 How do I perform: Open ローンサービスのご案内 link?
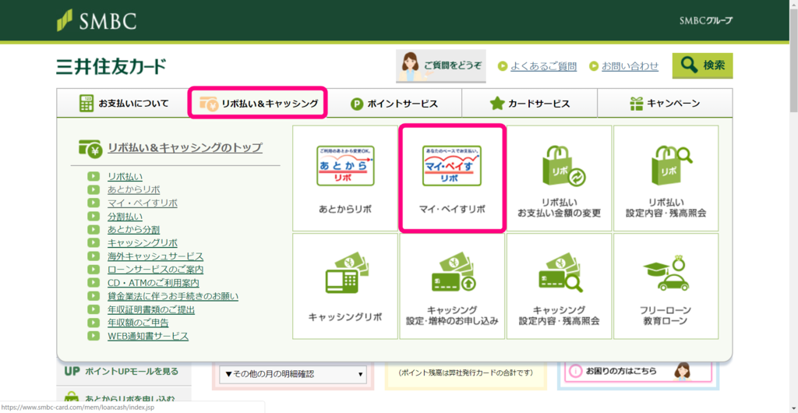(156, 269)
